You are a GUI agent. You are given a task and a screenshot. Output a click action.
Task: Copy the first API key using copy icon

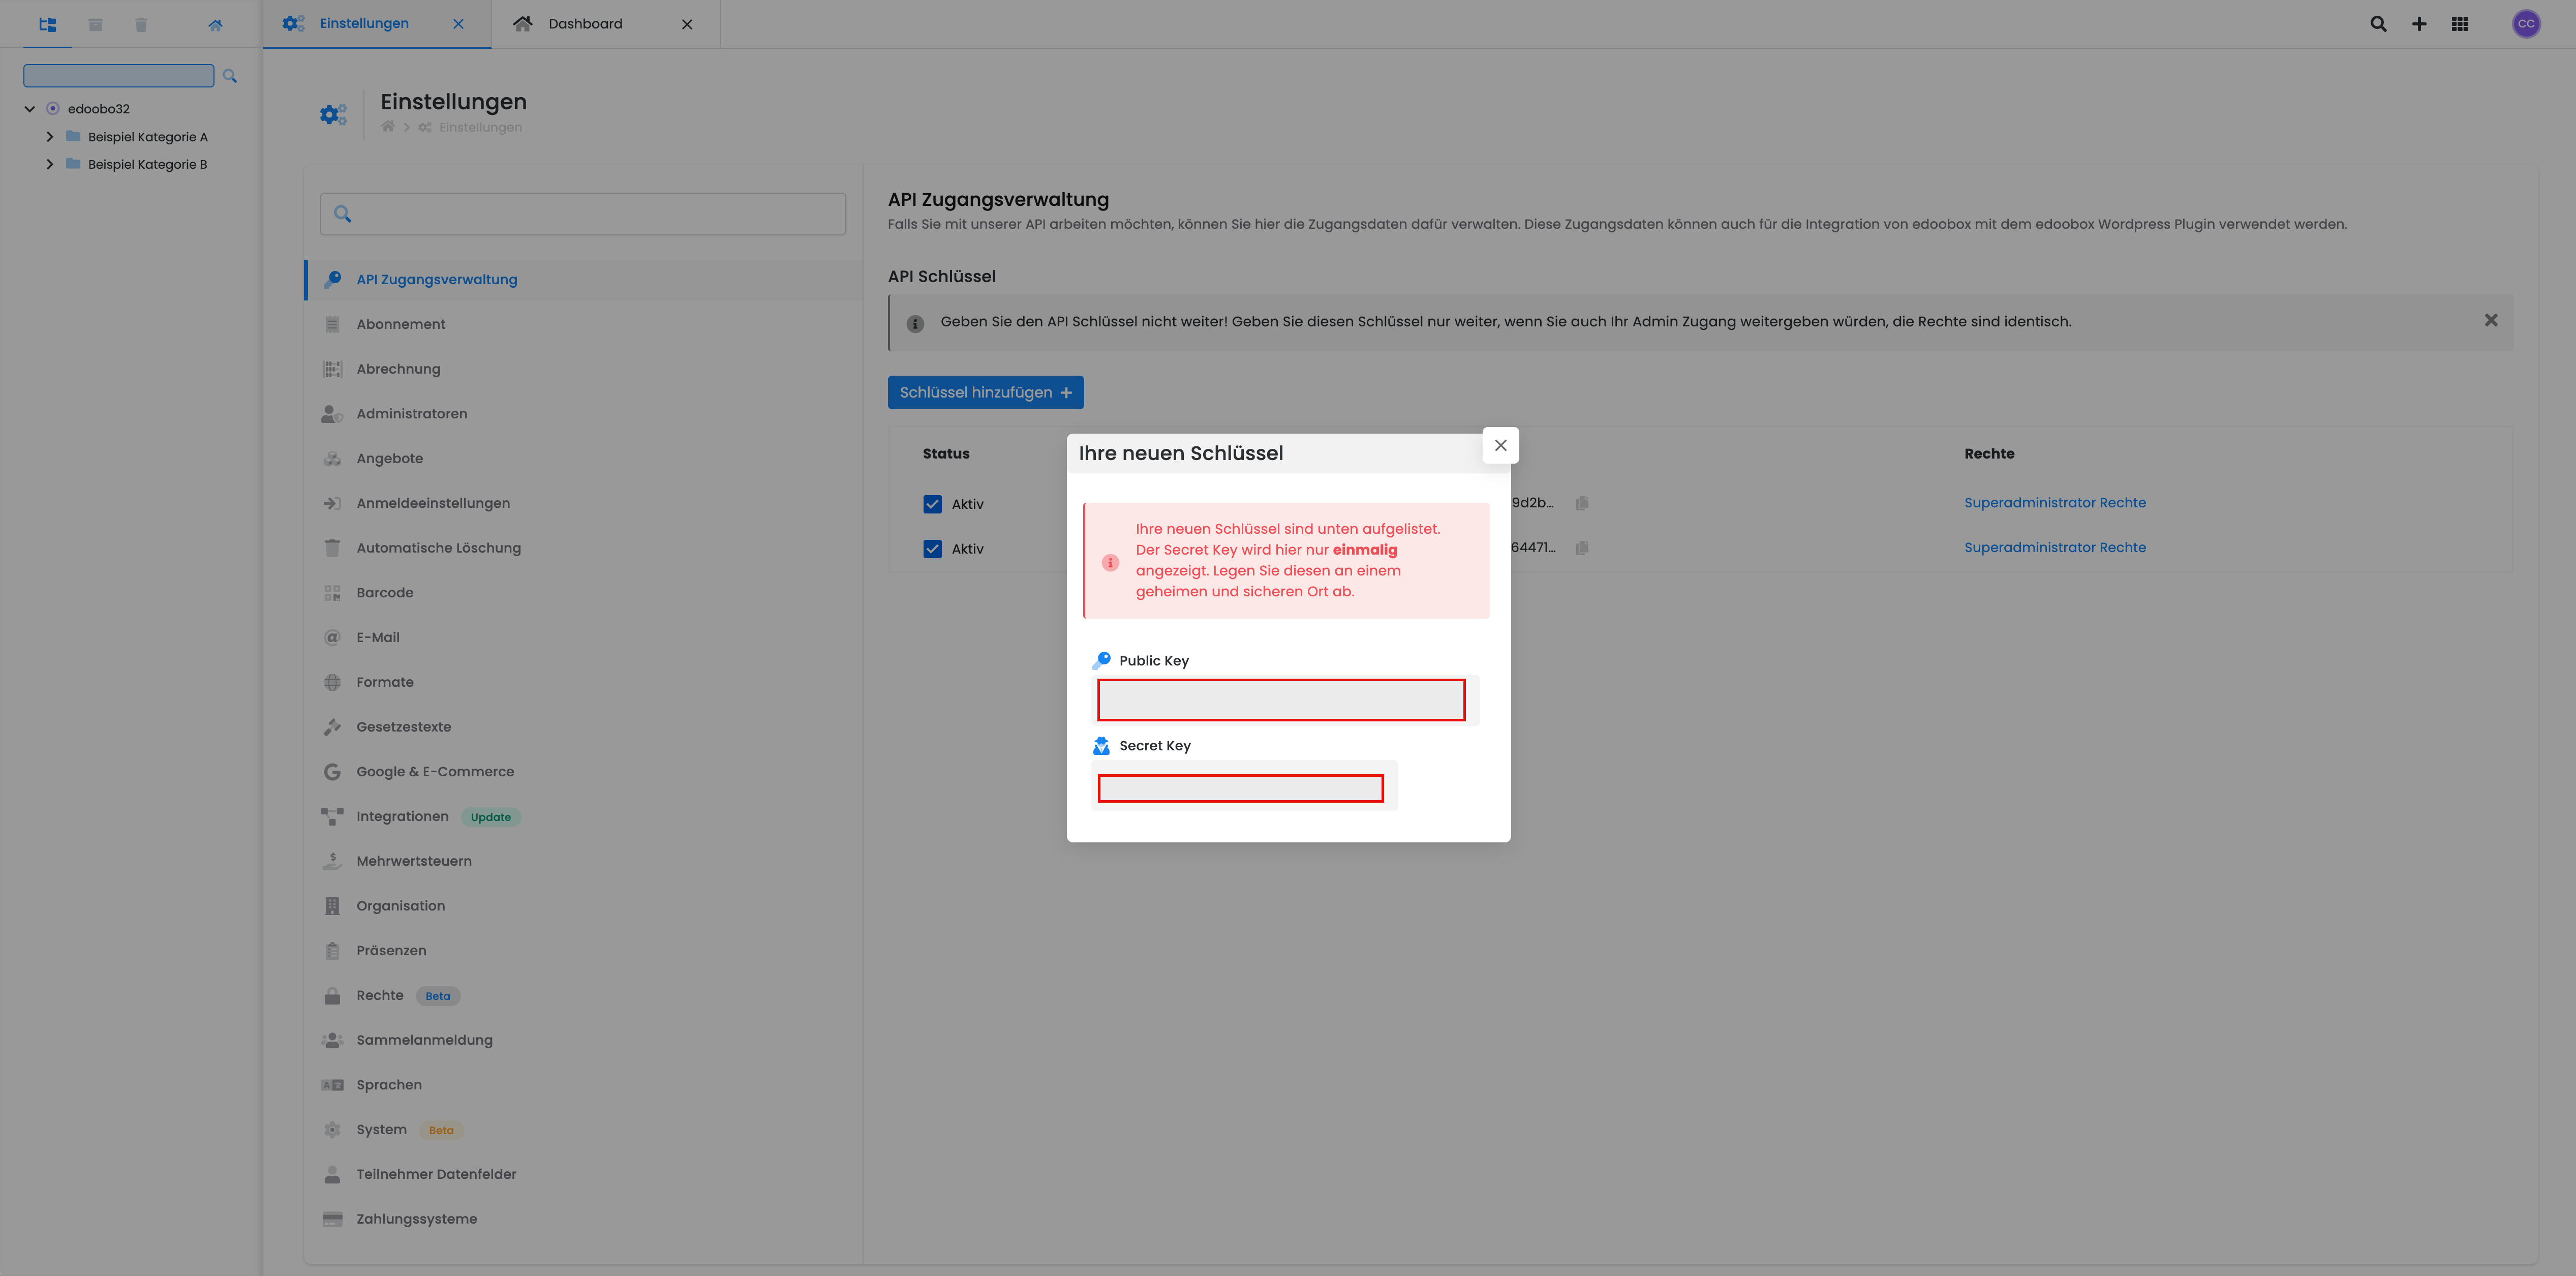coord(1582,503)
